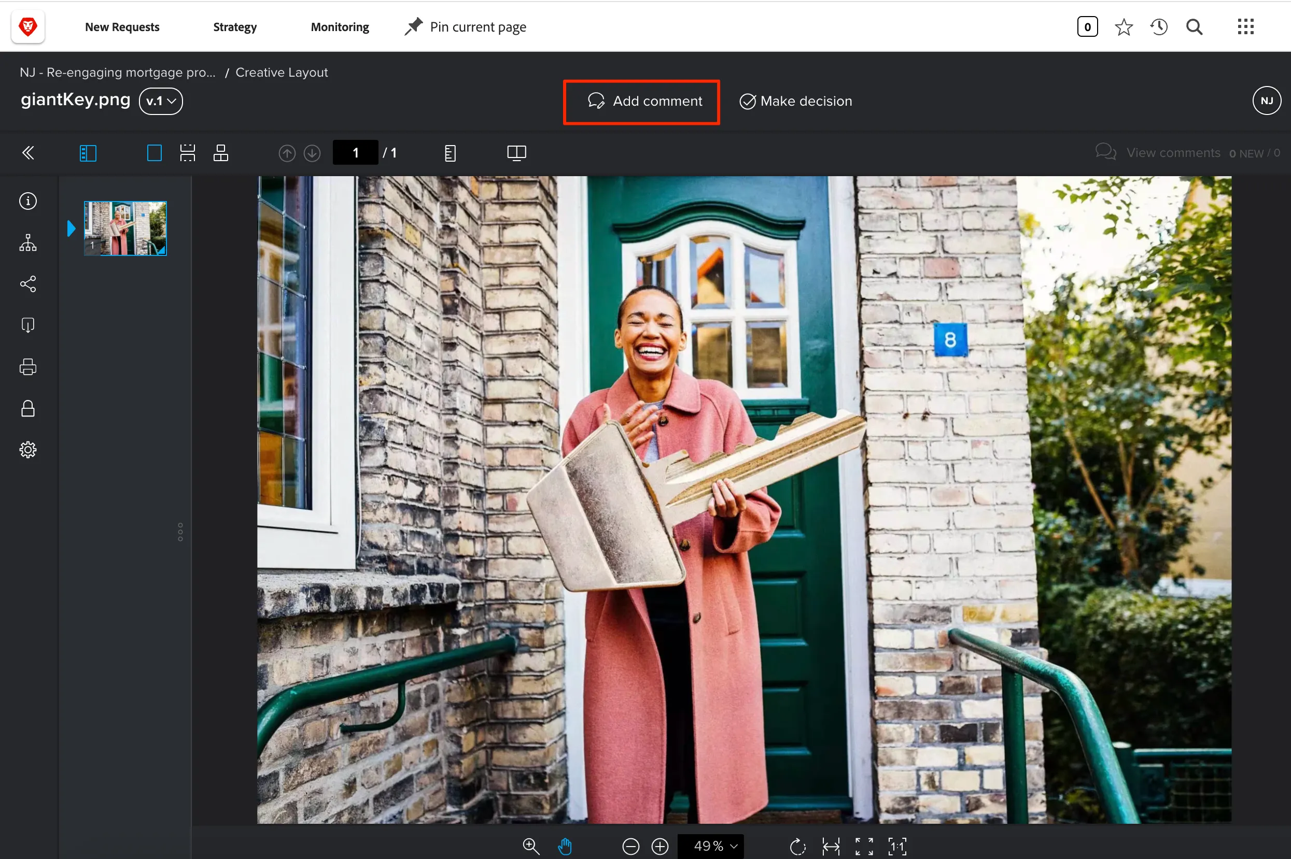Image resolution: width=1291 pixels, height=859 pixels.
Task: Open the share proof icon
Action: (28, 284)
